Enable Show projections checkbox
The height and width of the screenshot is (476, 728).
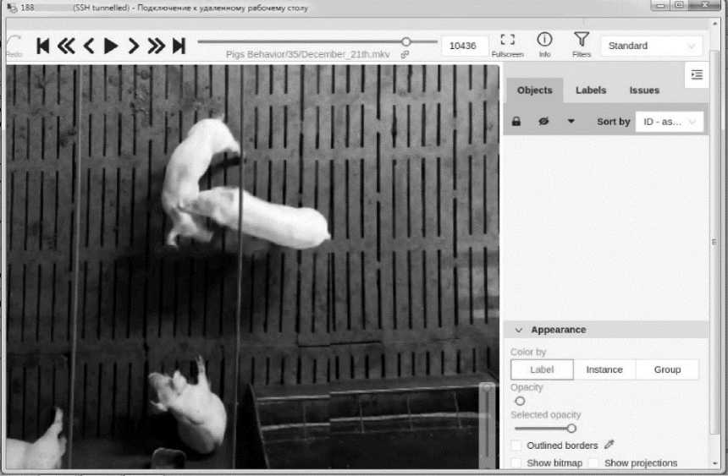coord(593,463)
